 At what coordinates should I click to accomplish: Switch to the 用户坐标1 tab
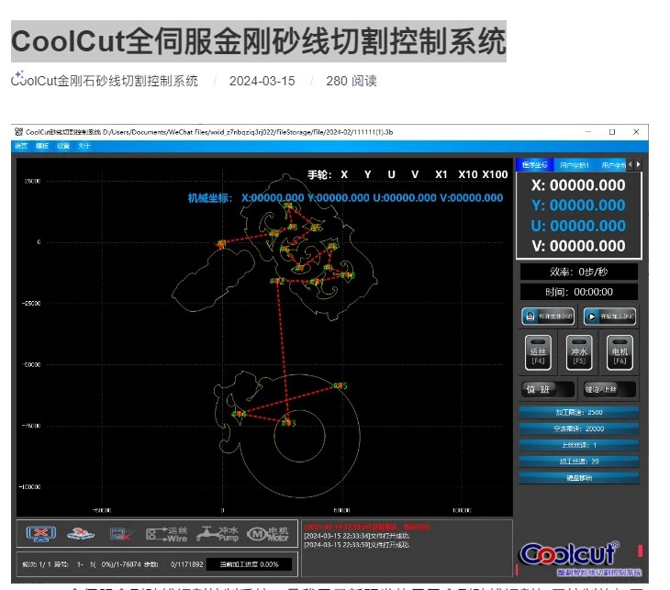point(575,165)
